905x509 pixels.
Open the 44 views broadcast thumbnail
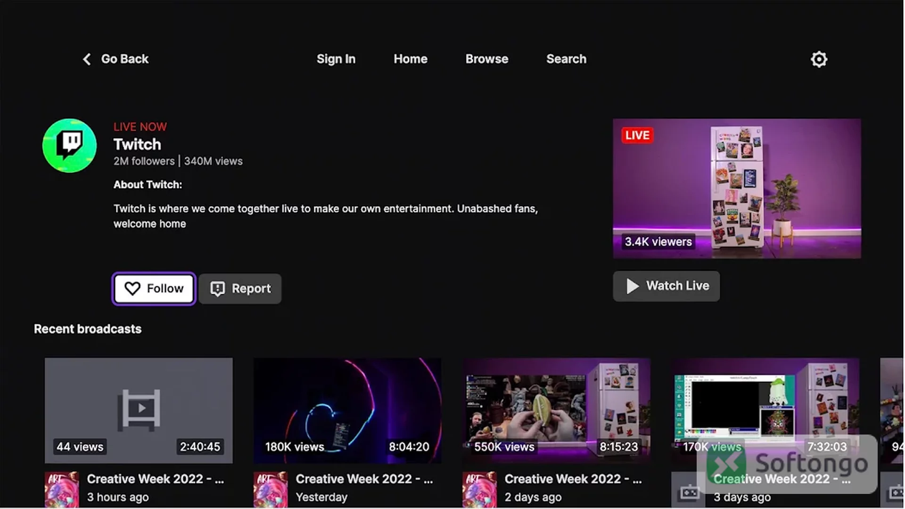(139, 410)
